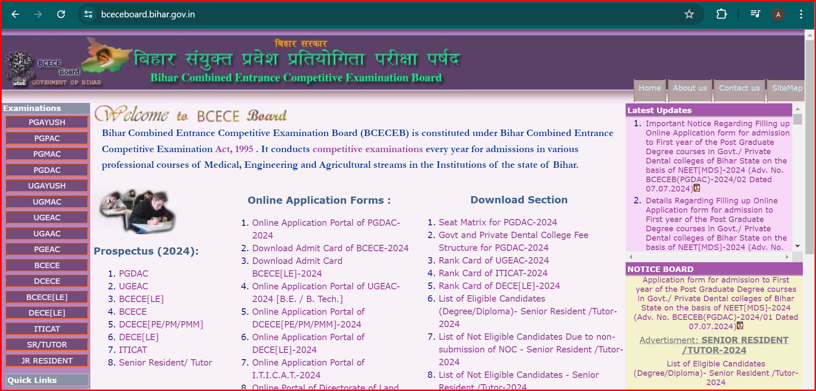Open Download Admit Card BCECE[LE]-2024

coord(297,267)
